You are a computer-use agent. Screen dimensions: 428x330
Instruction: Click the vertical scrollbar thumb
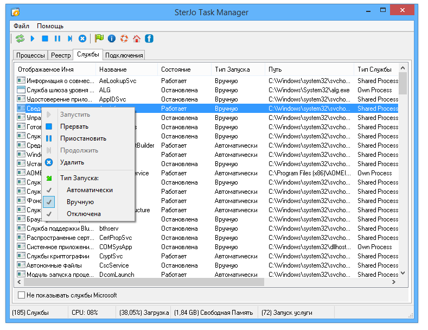pyautogui.click(x=403, y=83)
